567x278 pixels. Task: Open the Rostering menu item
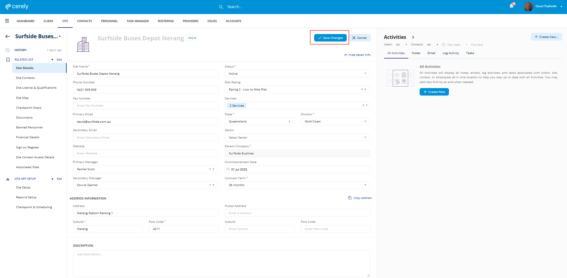(x=166, y=21)
